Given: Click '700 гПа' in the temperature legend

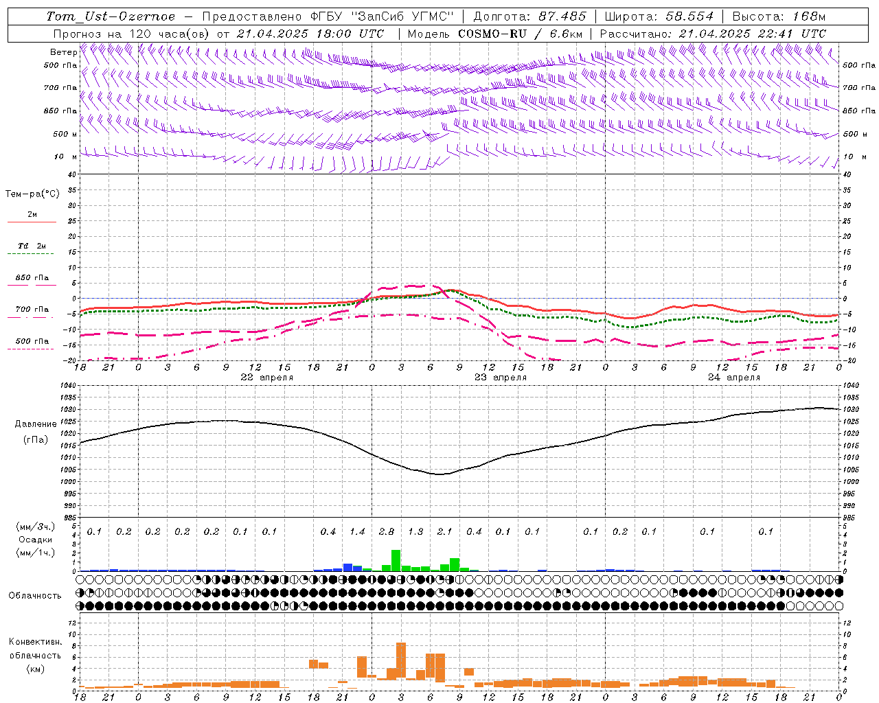Looking at the screenshot, I should coord(32,310).
